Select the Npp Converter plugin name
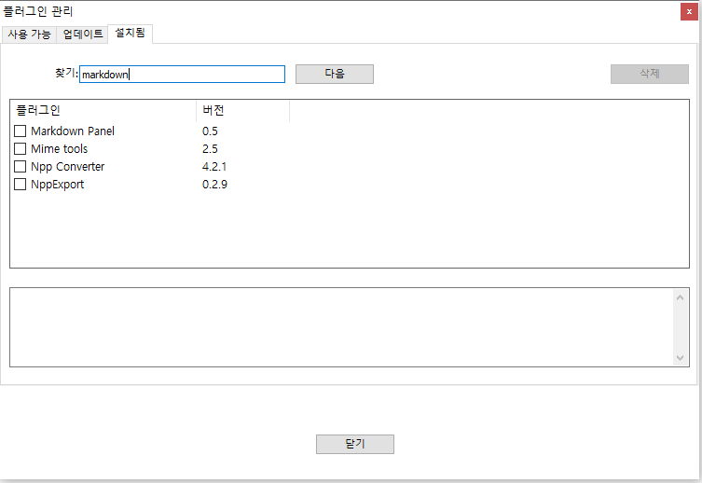Viewport: 702px width, 483px height. tap(68, 167)
